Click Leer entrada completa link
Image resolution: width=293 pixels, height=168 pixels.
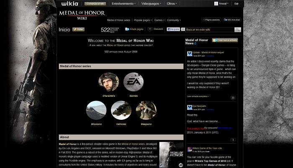click(198, 96)
